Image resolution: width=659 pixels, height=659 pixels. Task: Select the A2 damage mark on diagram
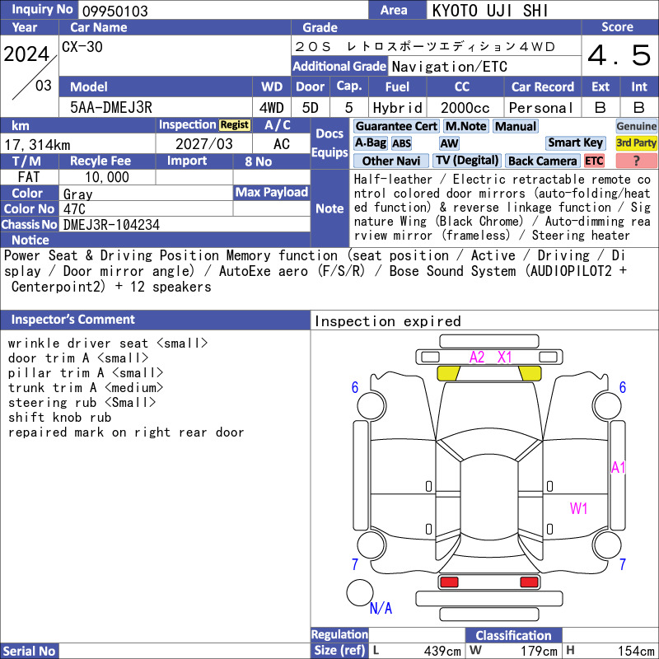477,358
